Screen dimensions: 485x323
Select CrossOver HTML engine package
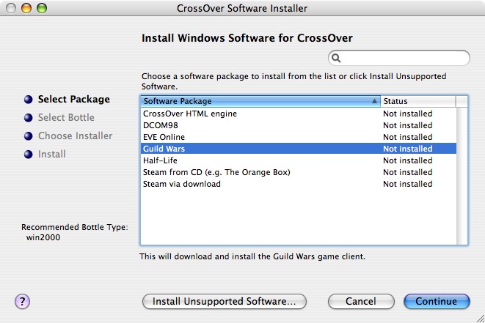(x=299, y=114)
